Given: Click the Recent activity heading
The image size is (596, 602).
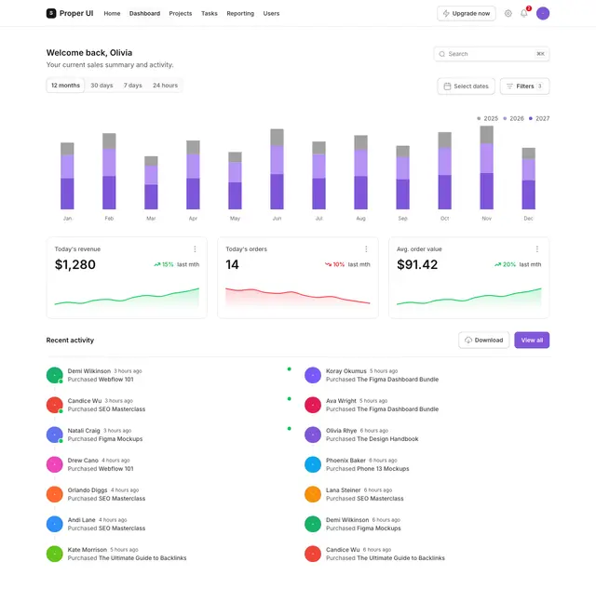Looking at the screenshot, I should 70,341.
